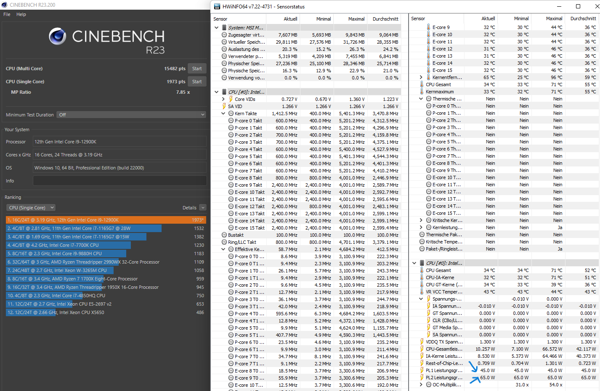Click the Cinebench title bar app icon
Screen dimensions: 600x391
click(x=4, y=5)
